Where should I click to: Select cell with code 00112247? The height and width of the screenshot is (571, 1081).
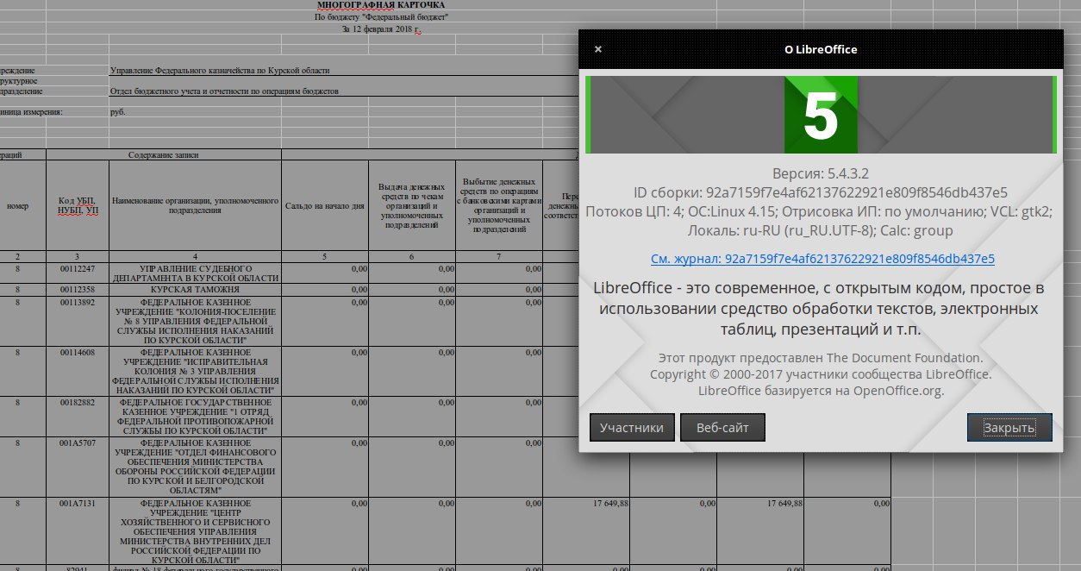(x=78, y=273)
